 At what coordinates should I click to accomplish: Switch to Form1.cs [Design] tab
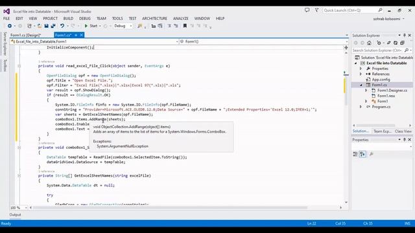point(26,35)
